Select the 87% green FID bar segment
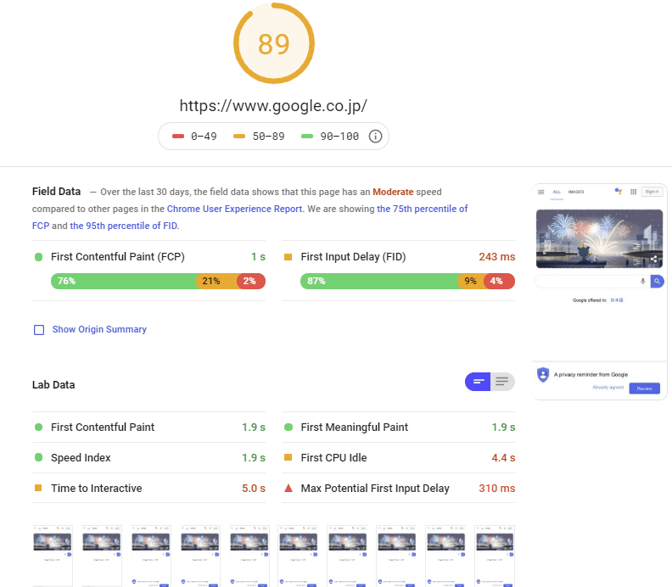Image resolution: width=672 pixels, height=587 pixels. (x=379, y=281)
